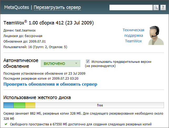Click 'Домен: test.teamwox' text
The image size is (169, 128).
[x=19, y=30]
